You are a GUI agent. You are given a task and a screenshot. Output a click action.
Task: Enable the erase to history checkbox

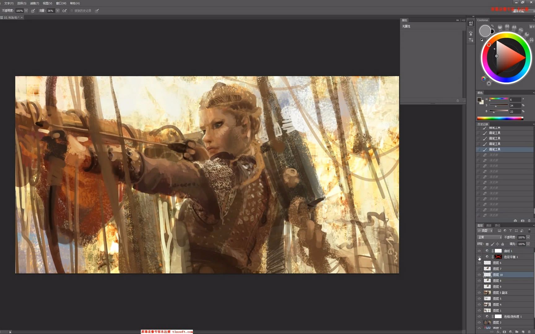click(x=72, y=11)
